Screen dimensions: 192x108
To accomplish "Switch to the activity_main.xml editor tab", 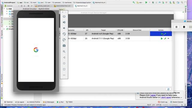I will tap(43, 6).
